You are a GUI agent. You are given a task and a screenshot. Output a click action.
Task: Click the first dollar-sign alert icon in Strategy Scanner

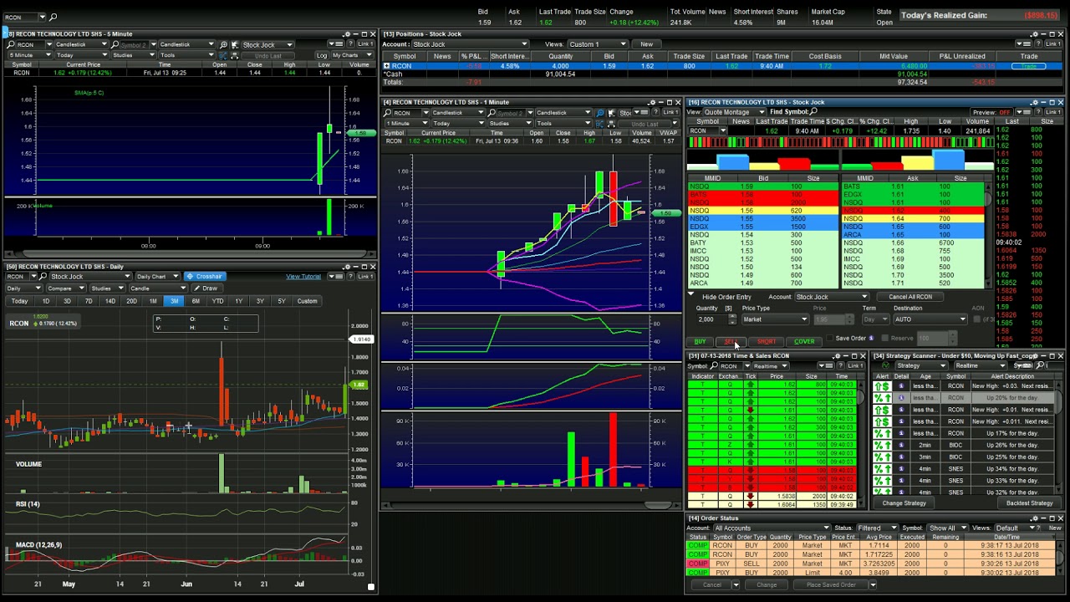pyautogui.click(x=882, y=386)
